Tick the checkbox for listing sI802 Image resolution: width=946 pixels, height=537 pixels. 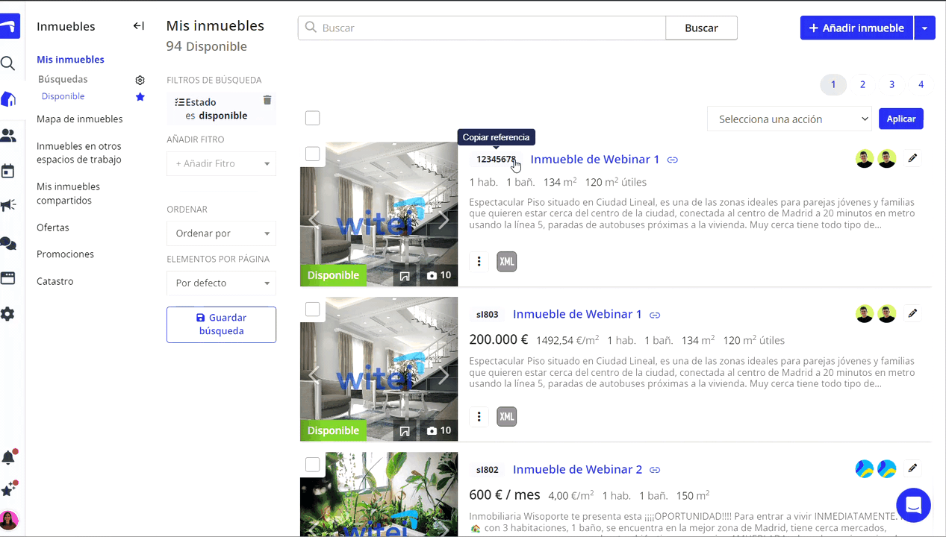tap(312, 465)
